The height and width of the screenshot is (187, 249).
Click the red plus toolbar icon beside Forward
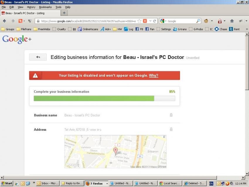click(20, 21)
